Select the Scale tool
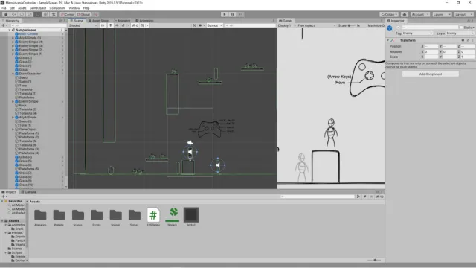476x268 pixels. pos(30,14)
